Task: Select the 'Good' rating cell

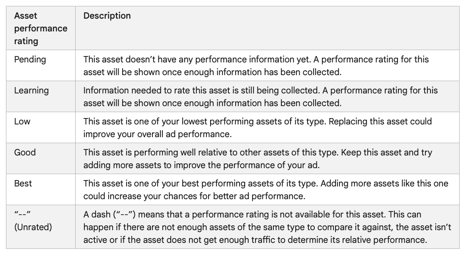Action: 41,159
